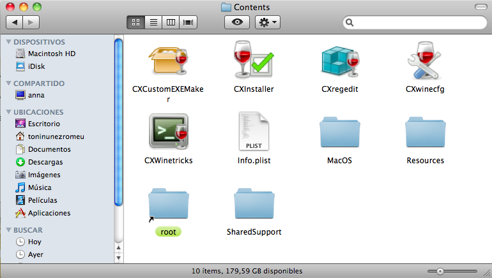The image size is (492, 278).
Task: Select the CXregedit app icon
Action: pos(340,61)
